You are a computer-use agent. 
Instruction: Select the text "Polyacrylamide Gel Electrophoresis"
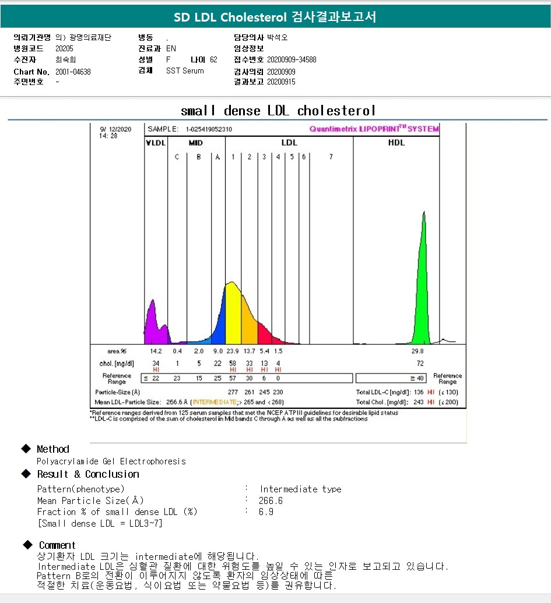pos(111,461)
